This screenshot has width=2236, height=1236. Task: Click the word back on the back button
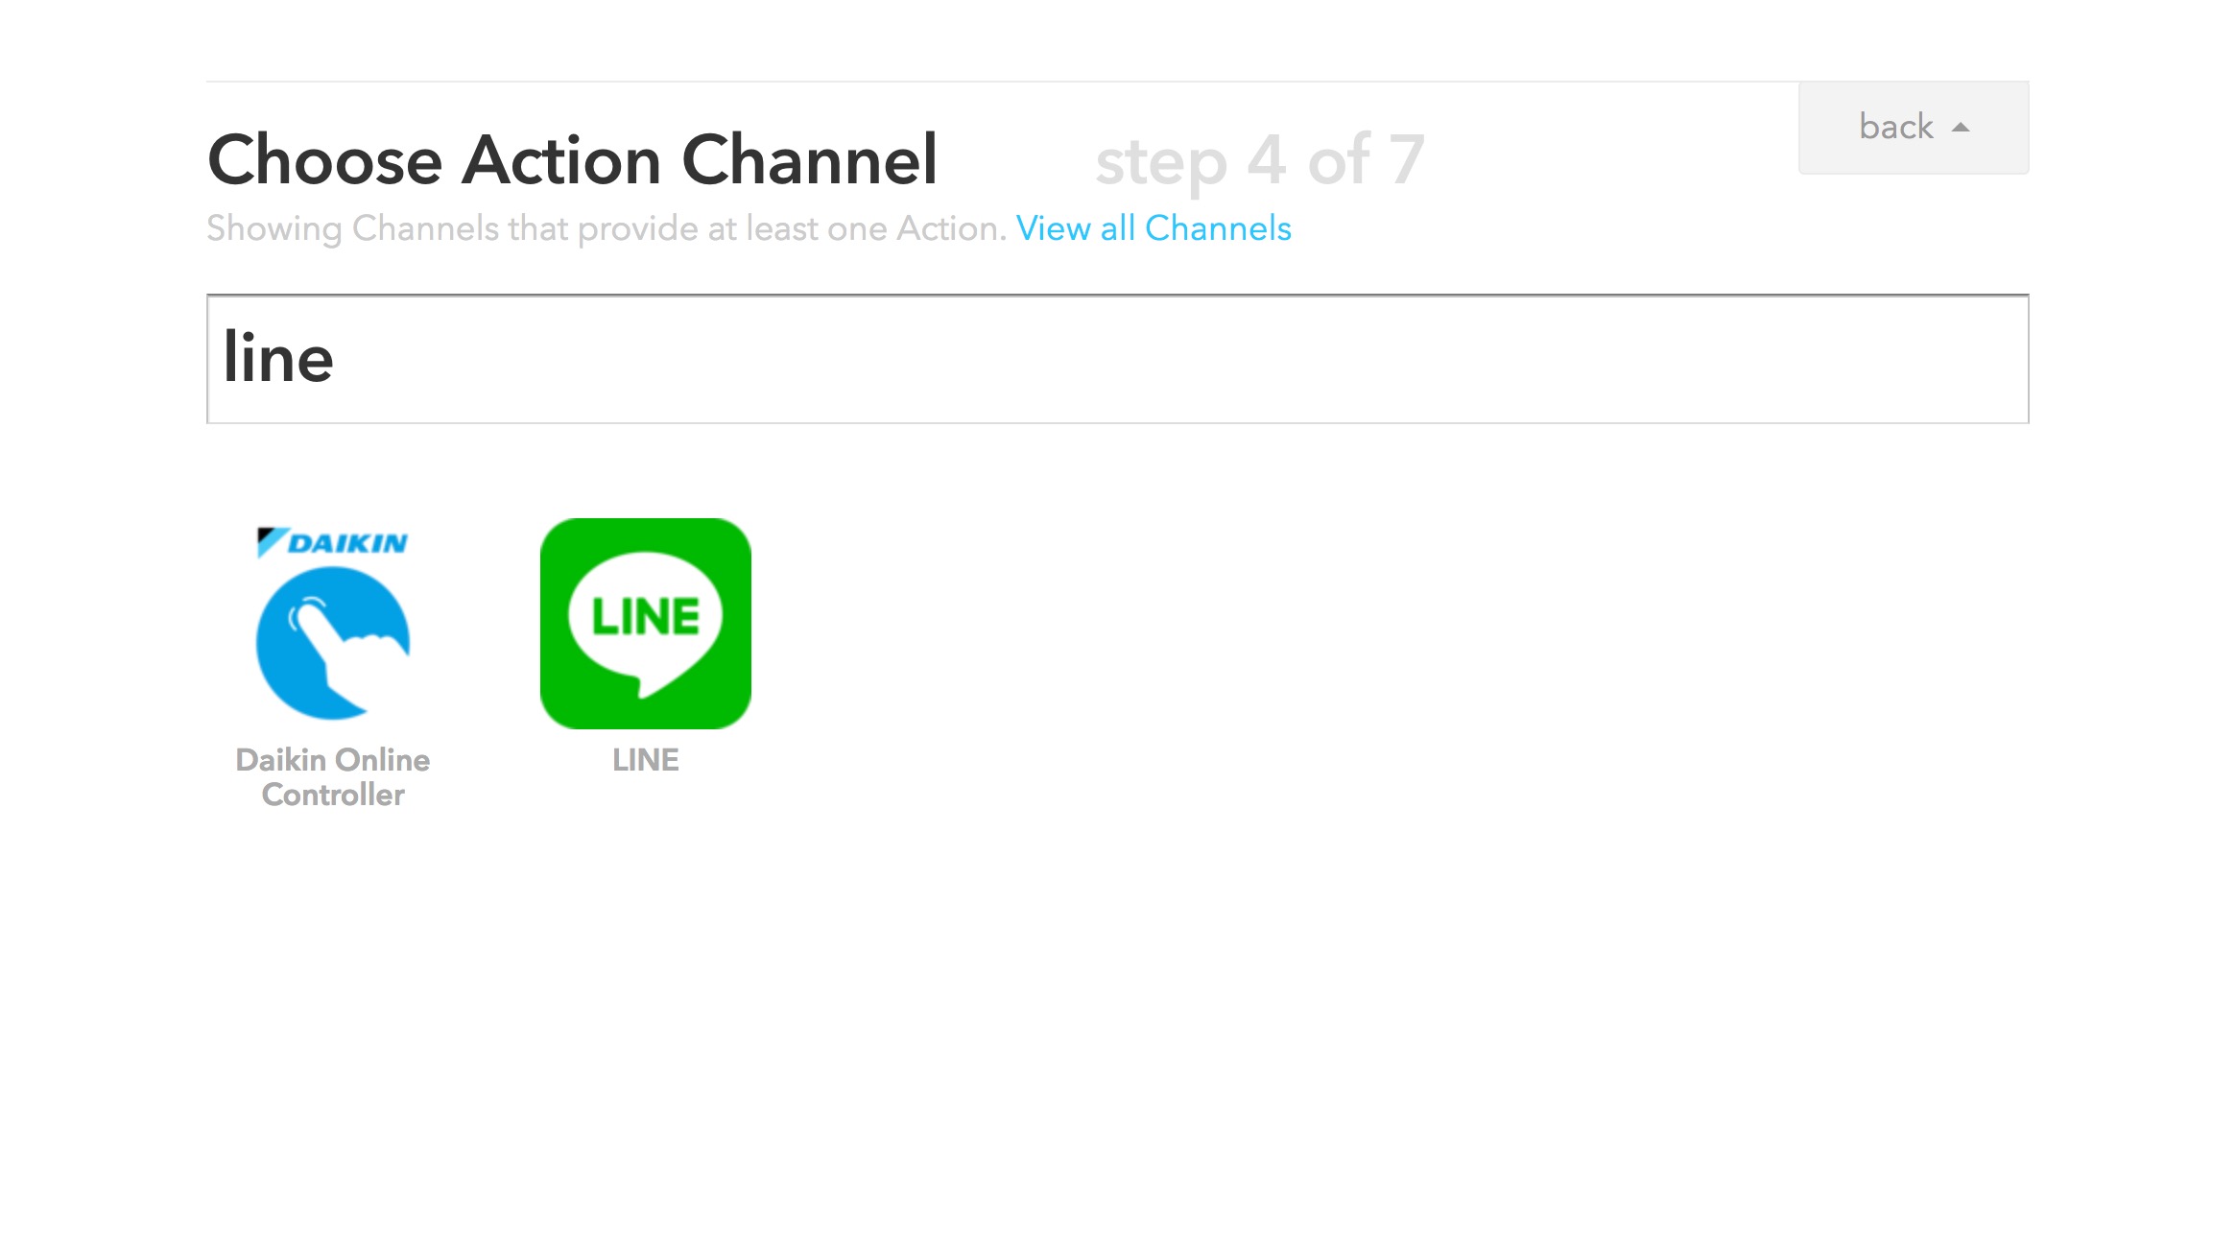tap(1895, 127)
